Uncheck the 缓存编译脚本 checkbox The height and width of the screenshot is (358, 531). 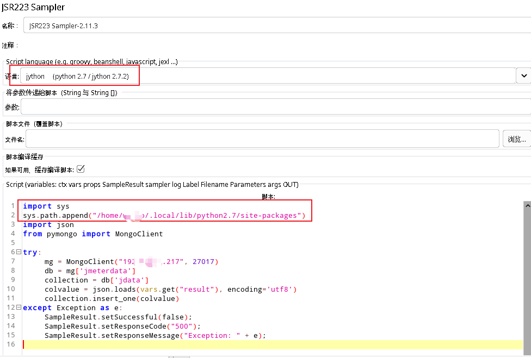pyautogui.click(x=80, y=168)
